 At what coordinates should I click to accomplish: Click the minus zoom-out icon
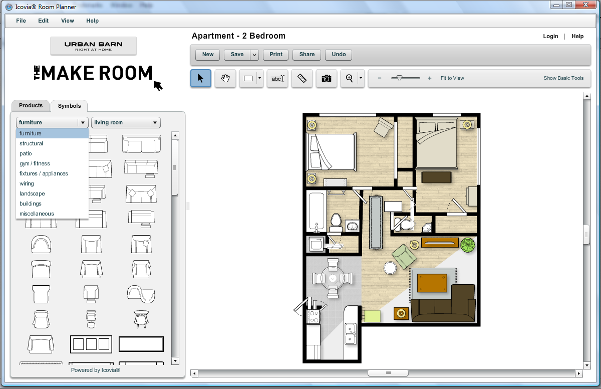(380, 78)
